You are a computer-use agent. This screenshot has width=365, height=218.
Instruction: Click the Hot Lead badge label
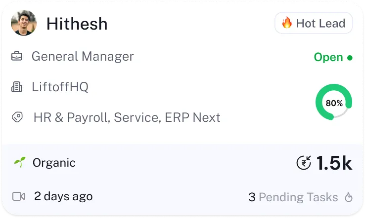pos(320,23)
